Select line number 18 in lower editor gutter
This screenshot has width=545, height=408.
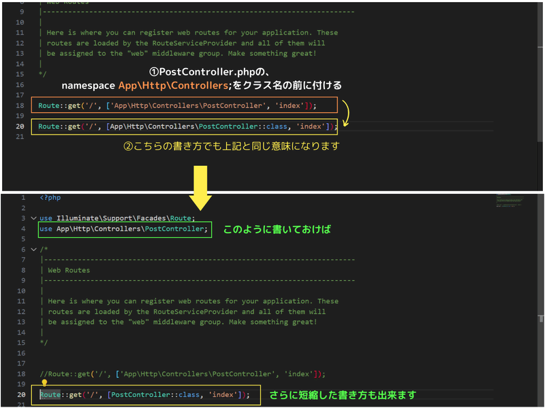21,374
